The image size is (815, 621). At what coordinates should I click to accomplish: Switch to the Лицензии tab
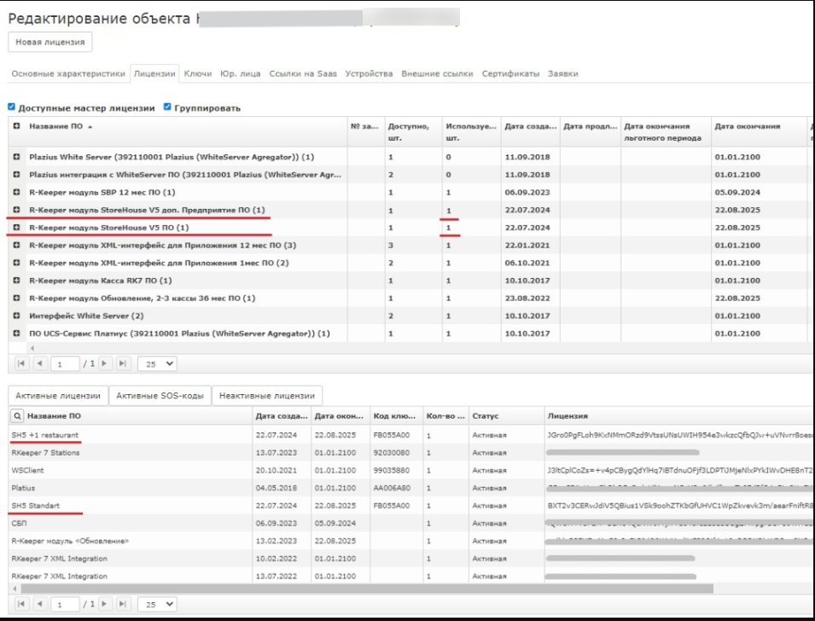coord(154,74)
